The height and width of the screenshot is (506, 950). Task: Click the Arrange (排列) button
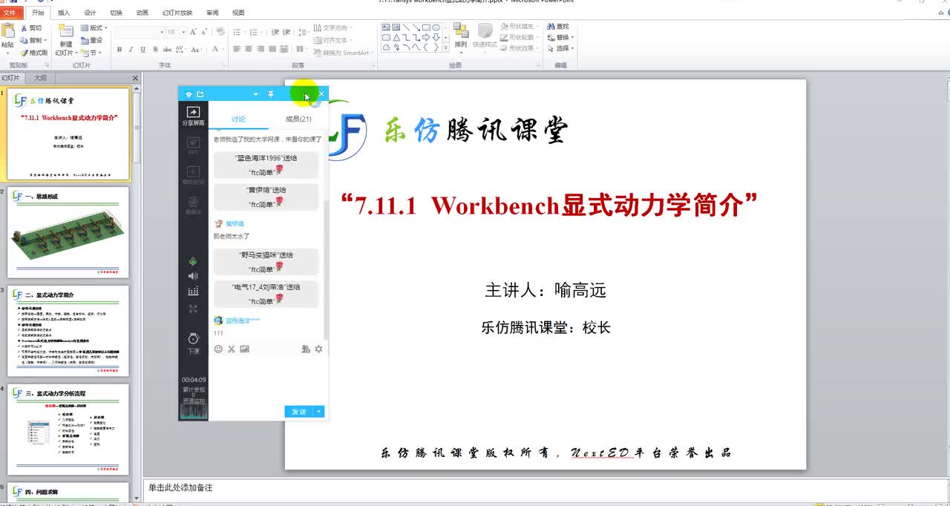461,36
